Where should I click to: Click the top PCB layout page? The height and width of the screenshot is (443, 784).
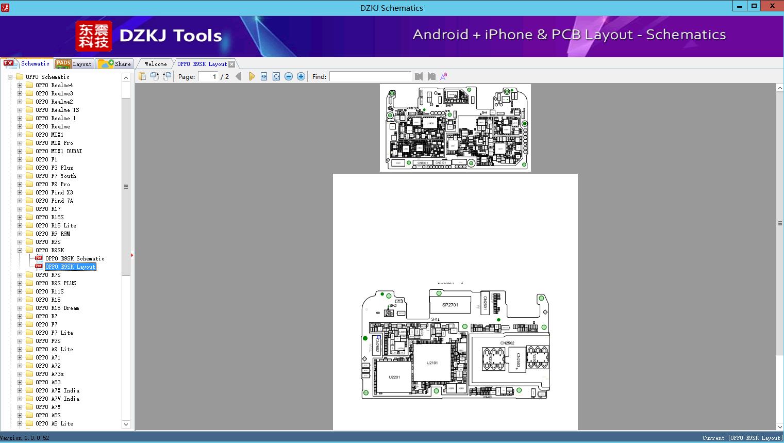pyautogui.click(x=455, y=127)
